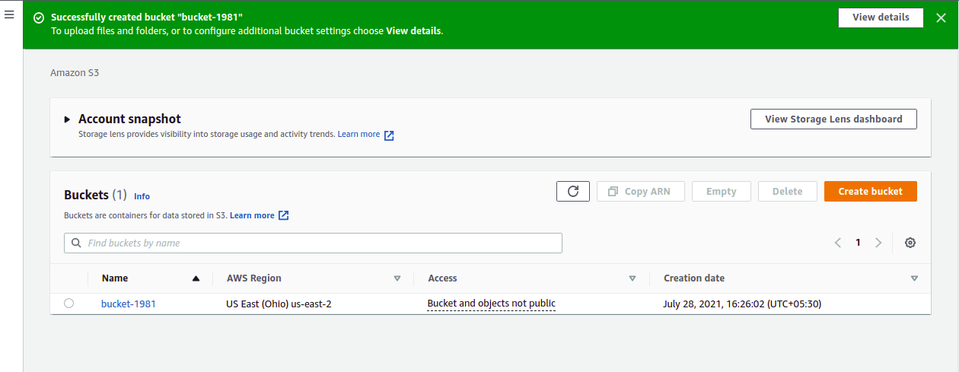Screen dimensions: 959x372
Task: Expand the Account snapshot section
Action: [x=68, y=119]
